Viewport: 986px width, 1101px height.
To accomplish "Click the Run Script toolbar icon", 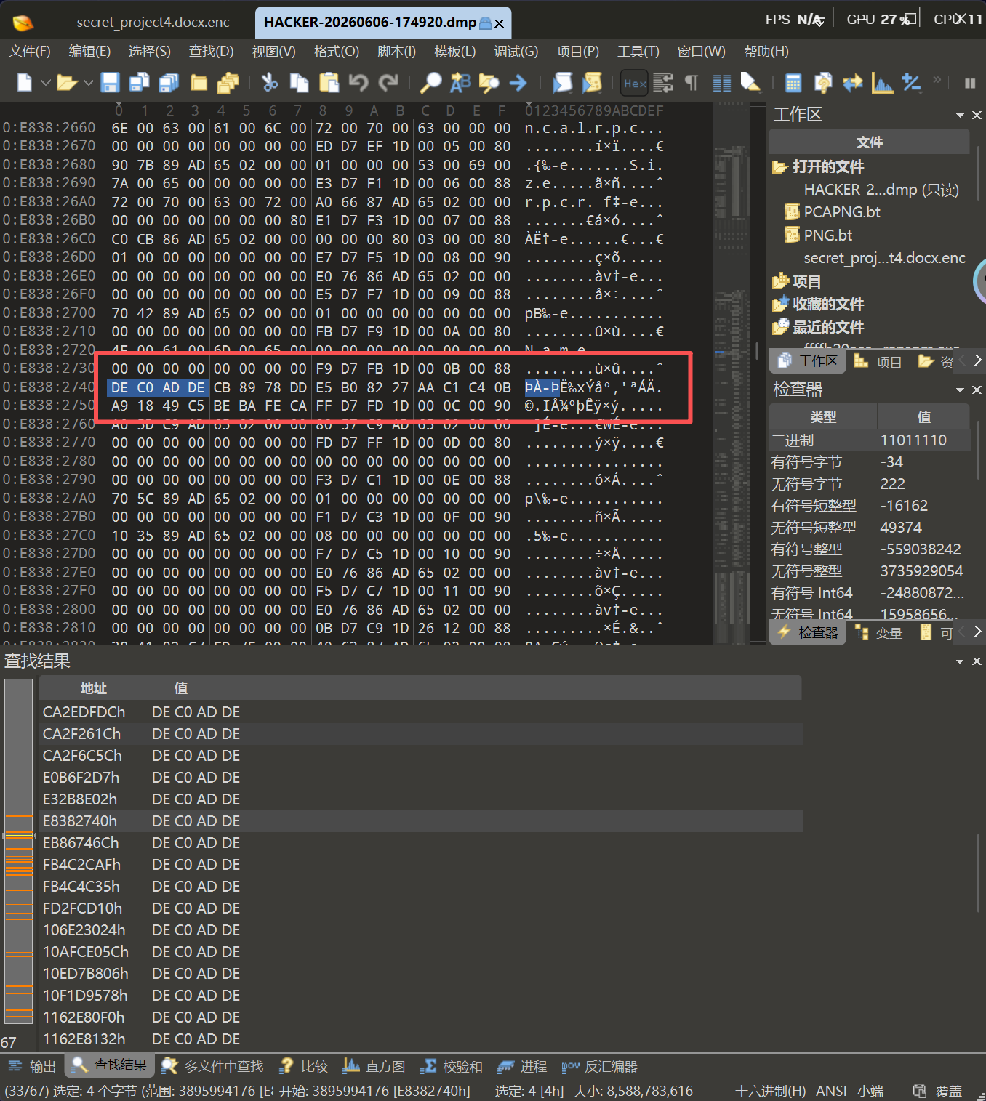I will click(x=562, y=83).
